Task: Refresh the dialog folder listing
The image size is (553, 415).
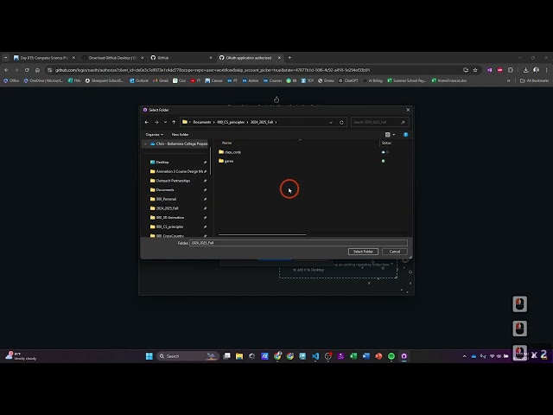Action: (341, 122)
